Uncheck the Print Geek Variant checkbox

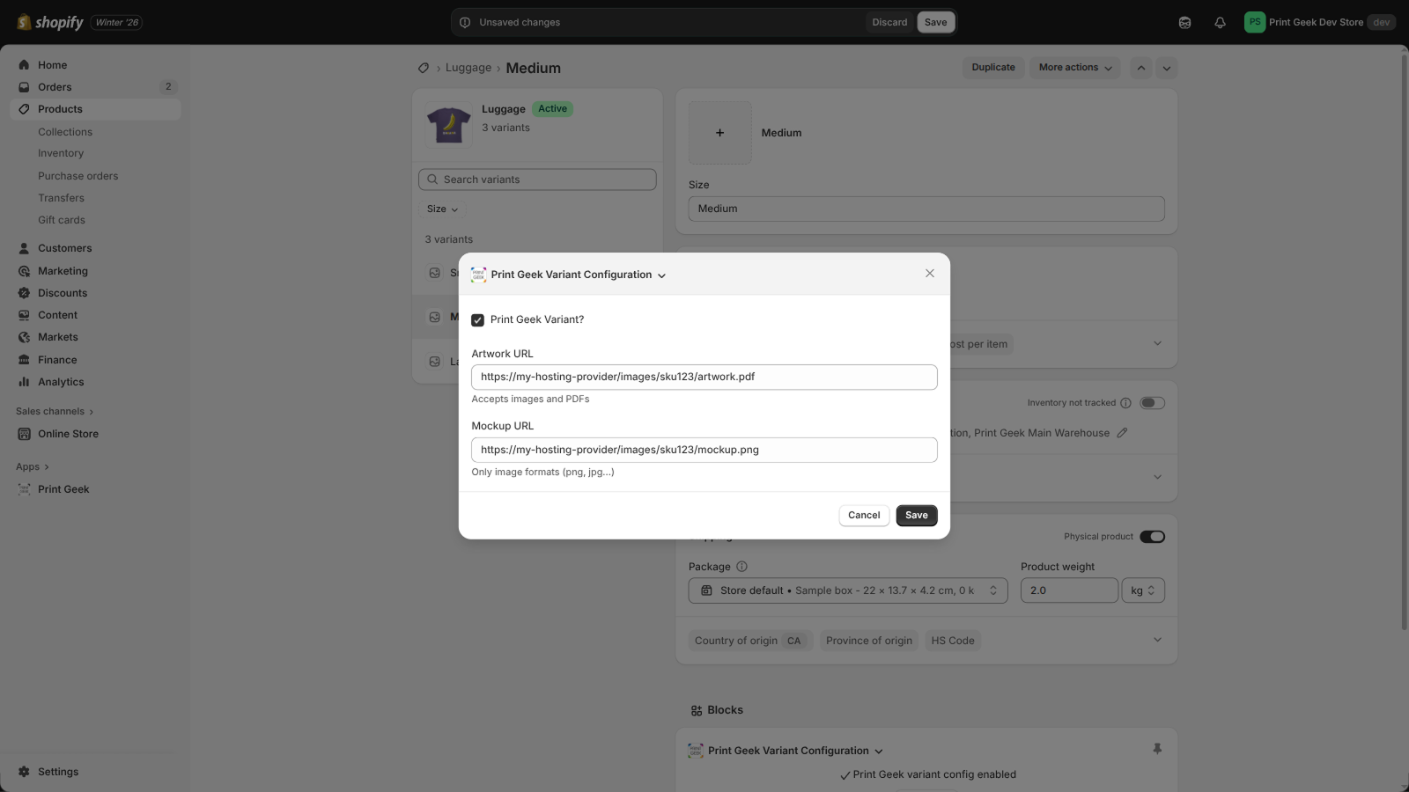click(477, 320)
